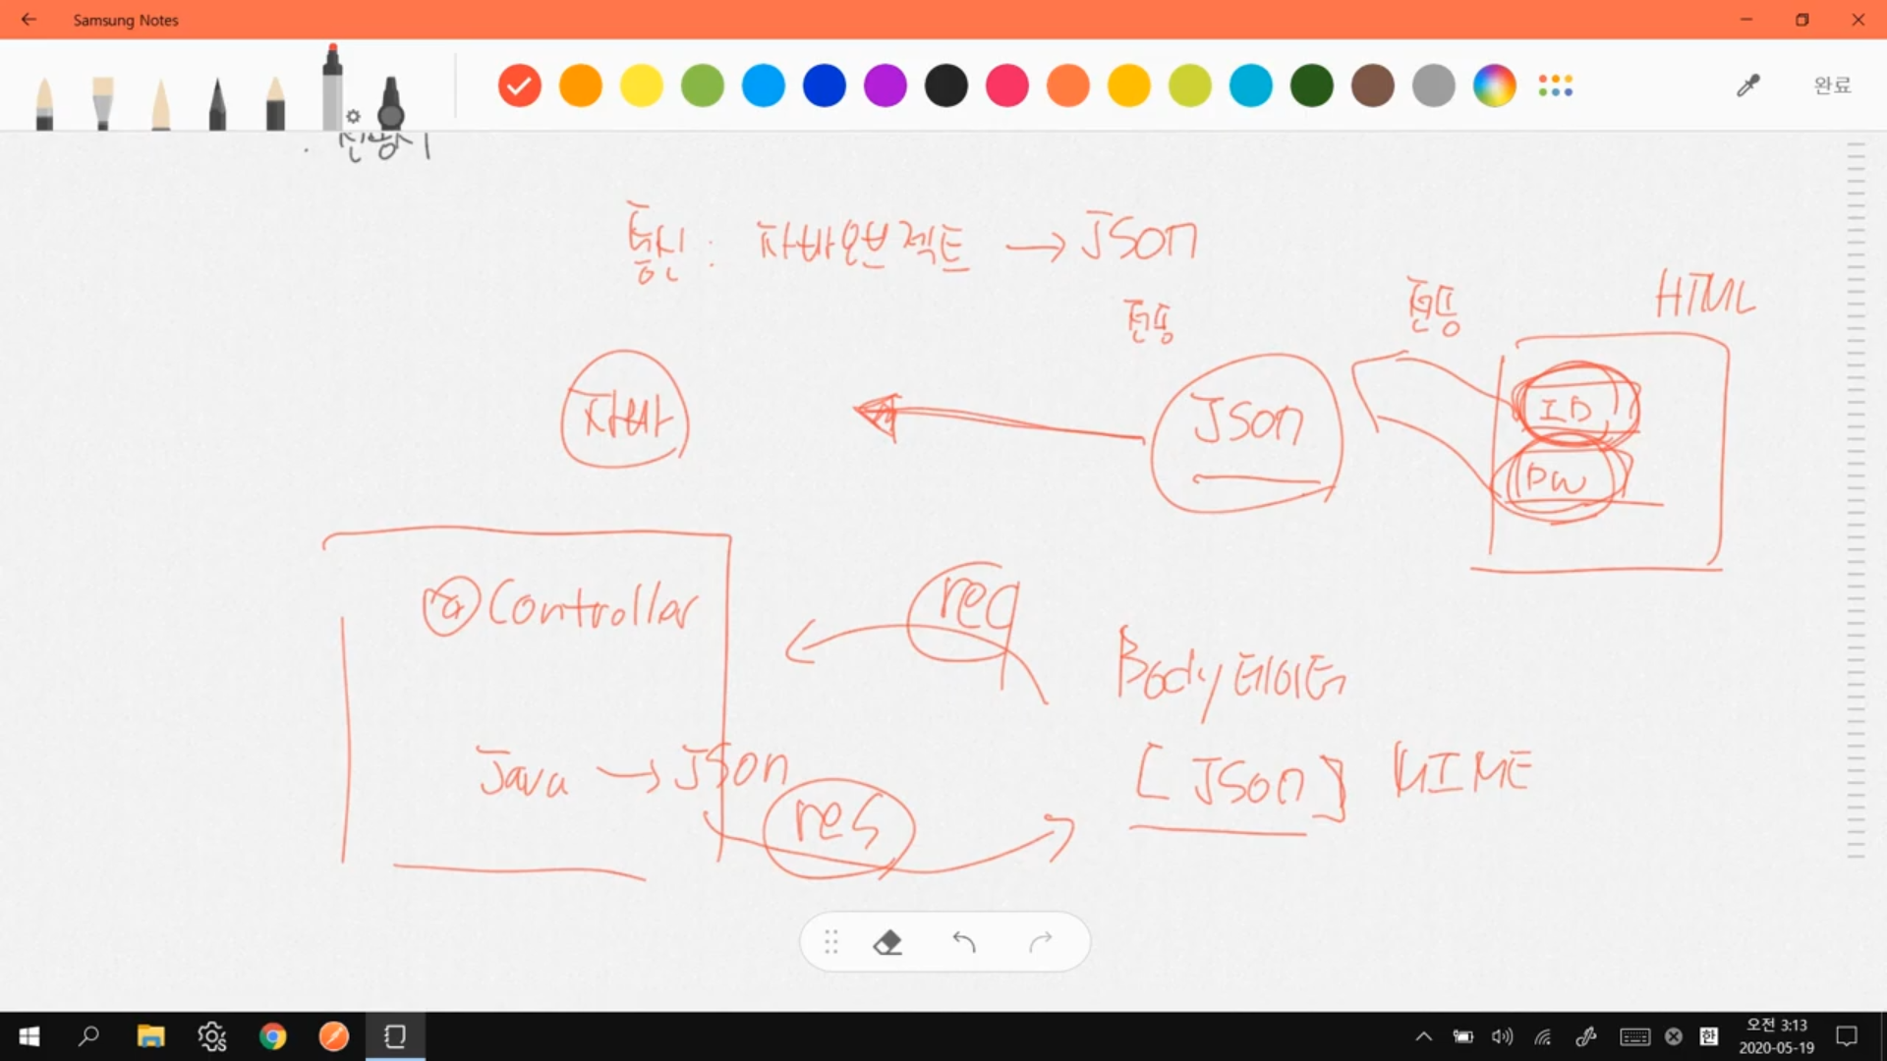
Task: Select the crayon tool with beige tip
Action: (275, 103)
